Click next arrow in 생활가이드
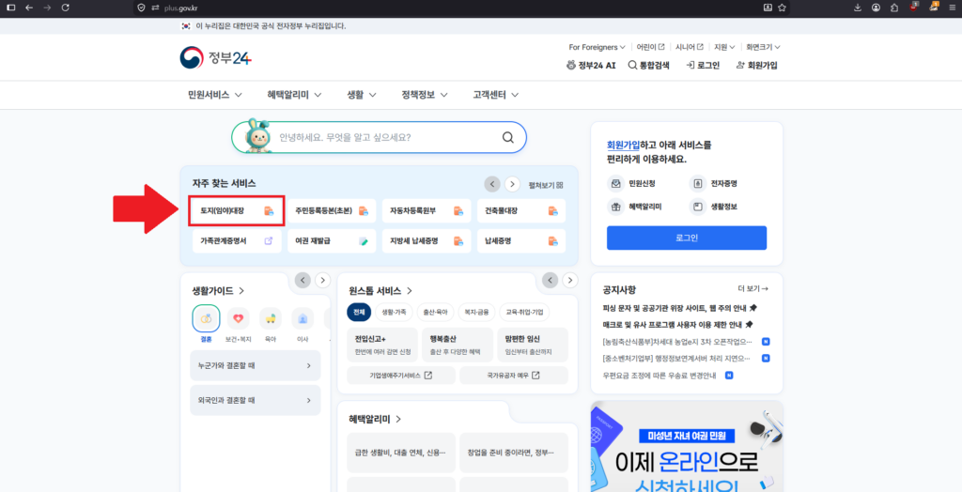 click(x=323, y=281)
